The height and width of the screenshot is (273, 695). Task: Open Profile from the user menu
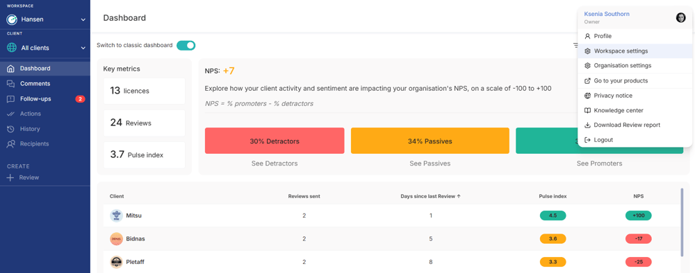point(635,36)
